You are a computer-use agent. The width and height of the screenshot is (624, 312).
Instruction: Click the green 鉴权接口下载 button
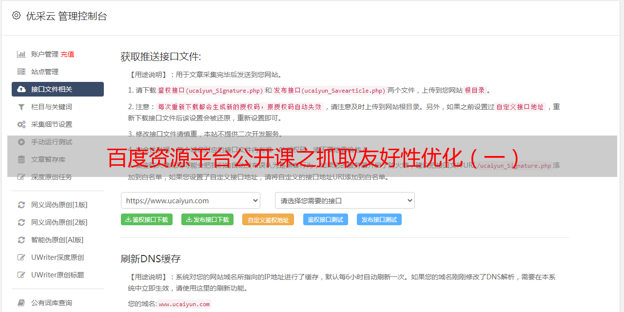tap(147, 219)
